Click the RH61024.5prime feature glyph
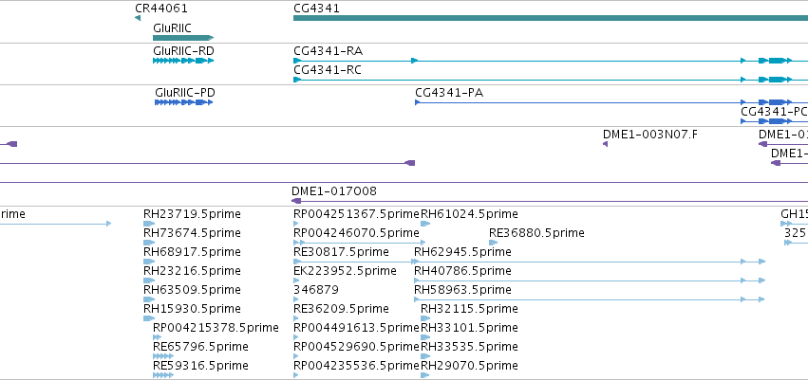Viewport: 808px width, 380px height. pos(425,224)
